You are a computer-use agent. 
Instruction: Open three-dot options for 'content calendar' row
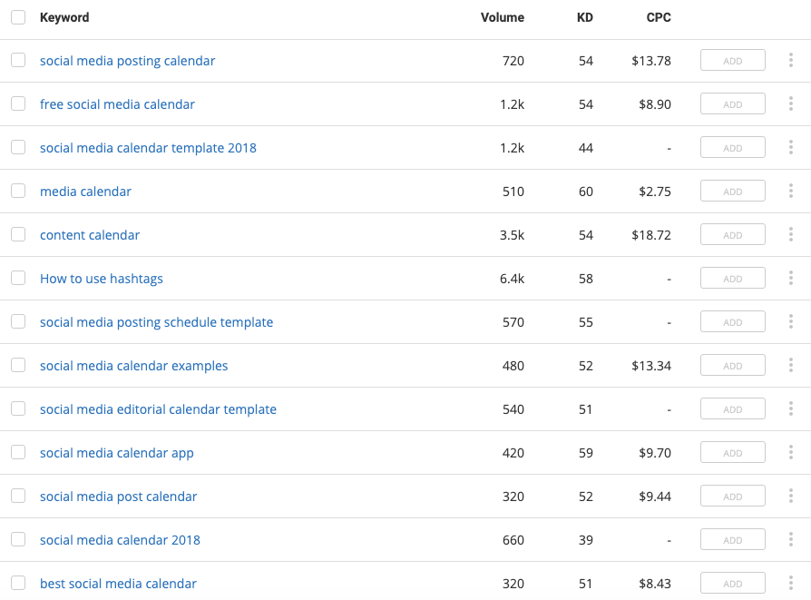pyautogui.click(x=791, y=235)
